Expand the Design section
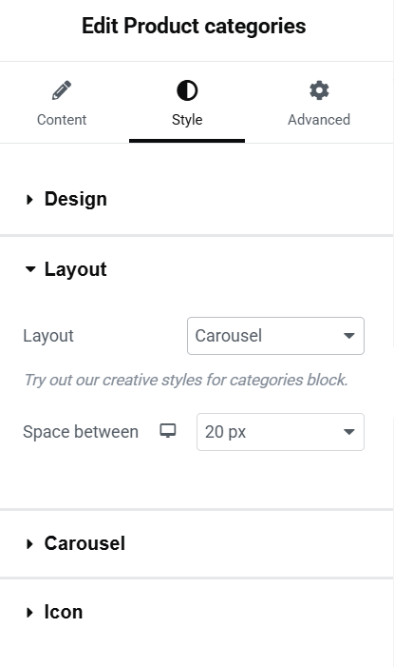The image size is (394, 667). click(76, 199)
